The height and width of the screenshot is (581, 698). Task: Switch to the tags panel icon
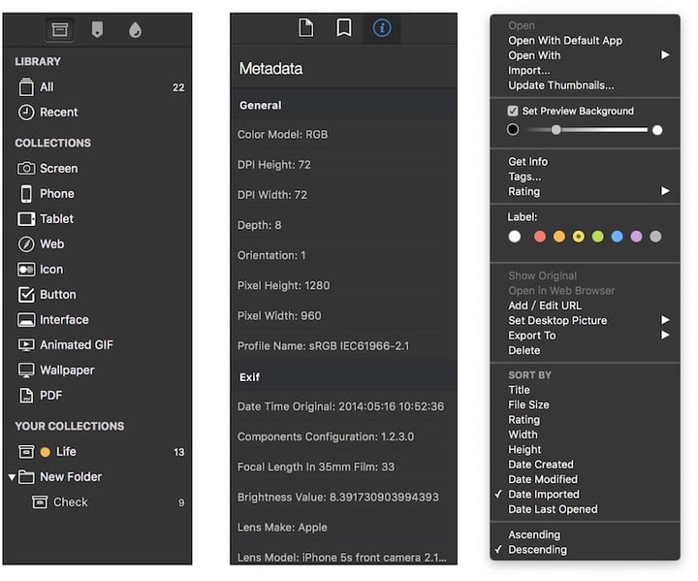pyautogui.click(x=96, y=30)
